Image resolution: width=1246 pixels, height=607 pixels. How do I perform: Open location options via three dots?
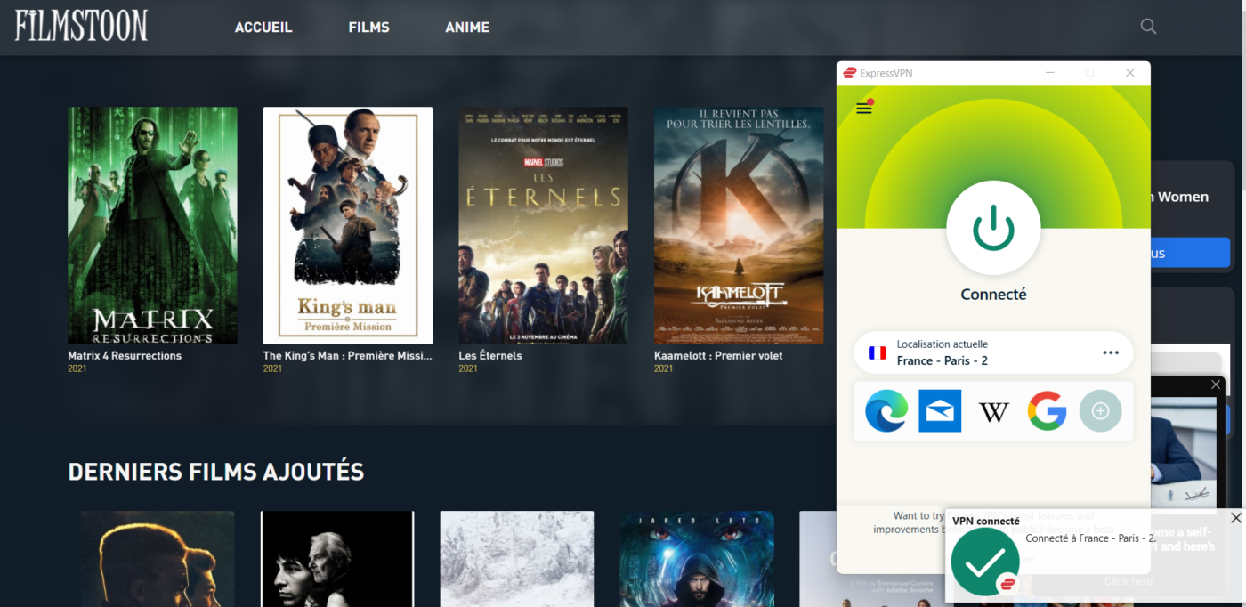click(x=1111, y=352)
